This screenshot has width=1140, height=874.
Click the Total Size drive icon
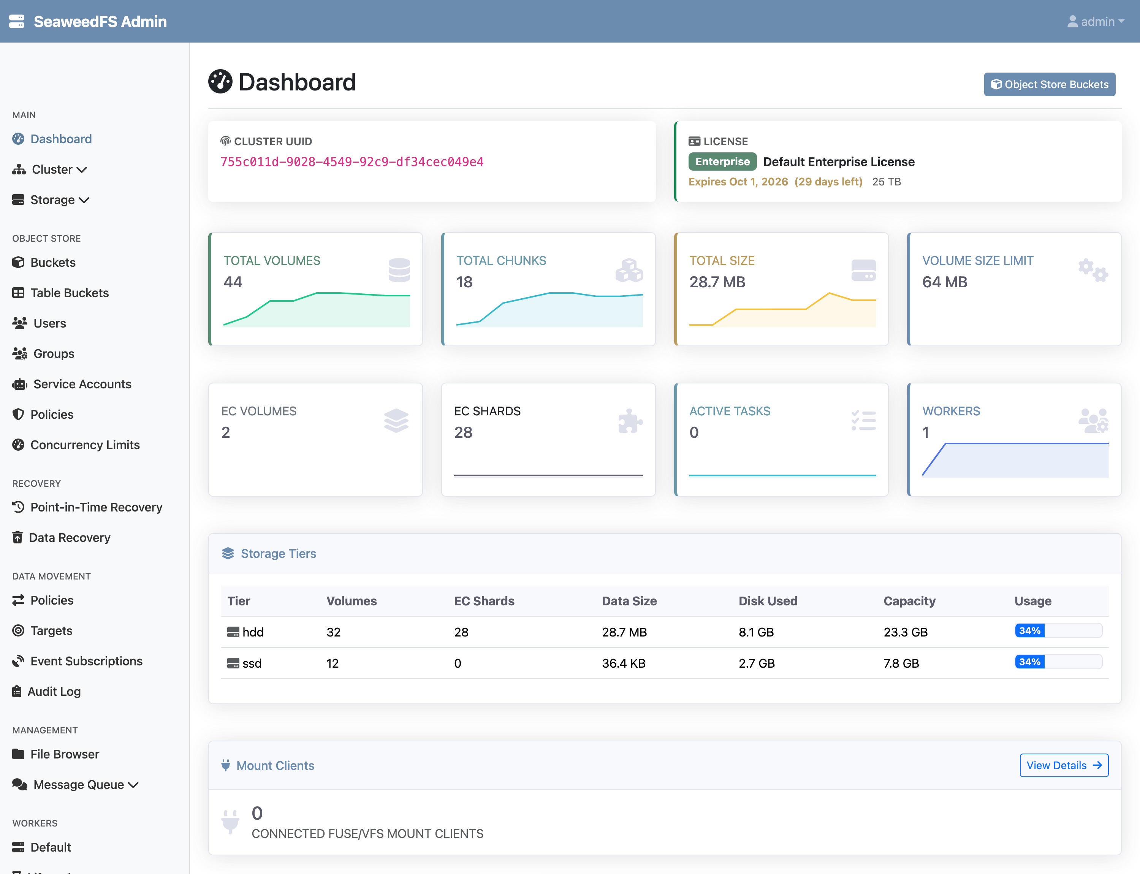pos(864,270)
